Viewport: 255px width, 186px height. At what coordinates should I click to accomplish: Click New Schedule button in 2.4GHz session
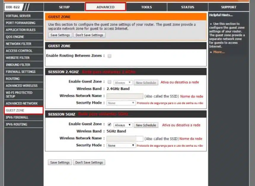[146, 83]
